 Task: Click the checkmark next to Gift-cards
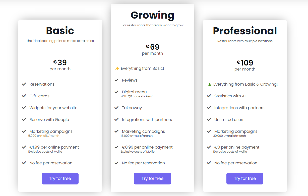tap(24, 96)
